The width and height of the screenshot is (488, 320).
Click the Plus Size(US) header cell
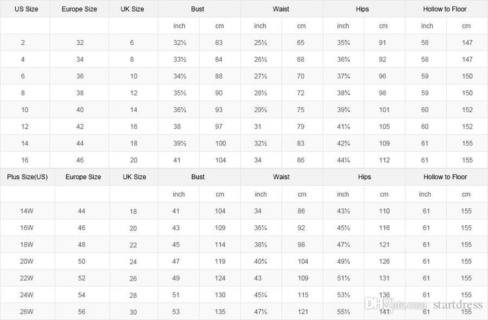click(27, 177)
